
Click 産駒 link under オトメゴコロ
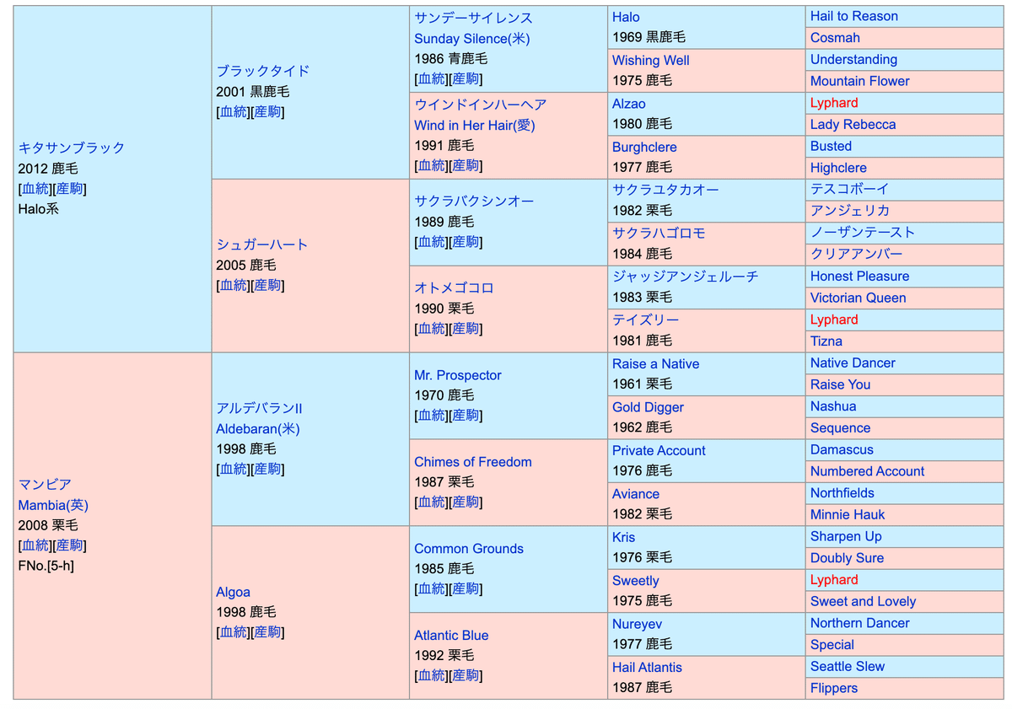click(466, 329)
